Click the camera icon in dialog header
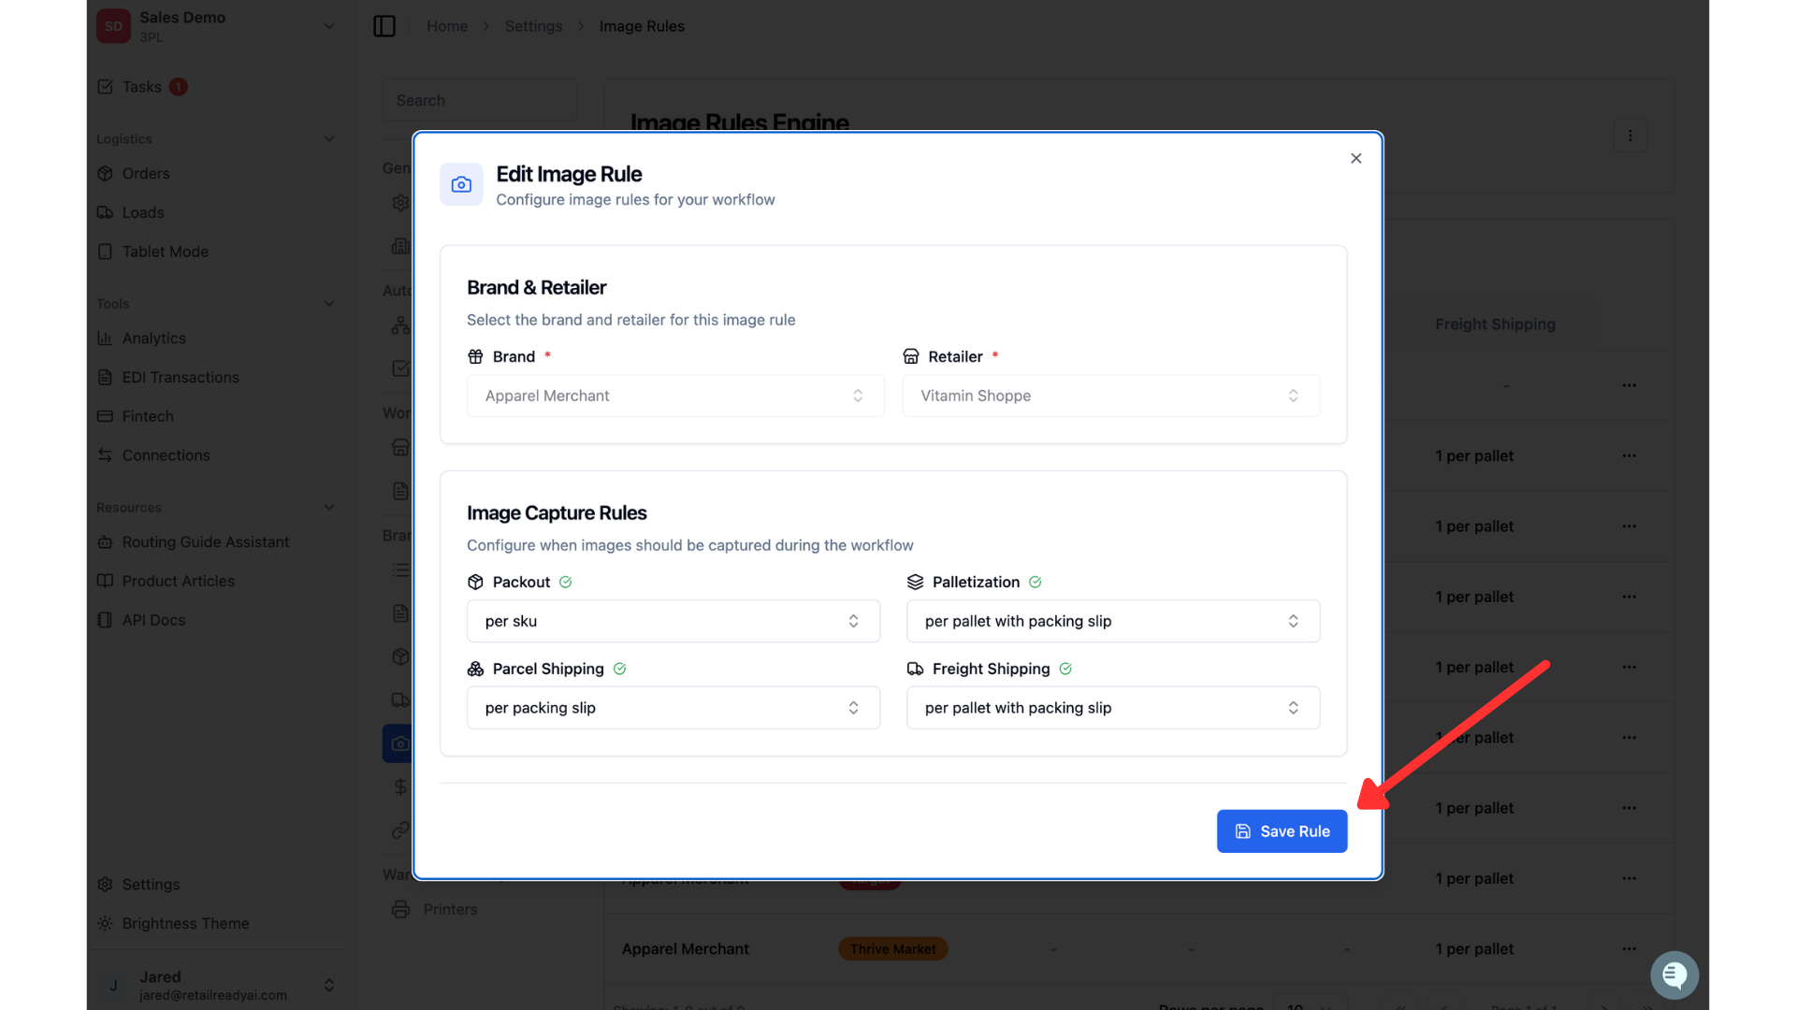Viewport: 1796px width, 1010px height. click(461, 184)
